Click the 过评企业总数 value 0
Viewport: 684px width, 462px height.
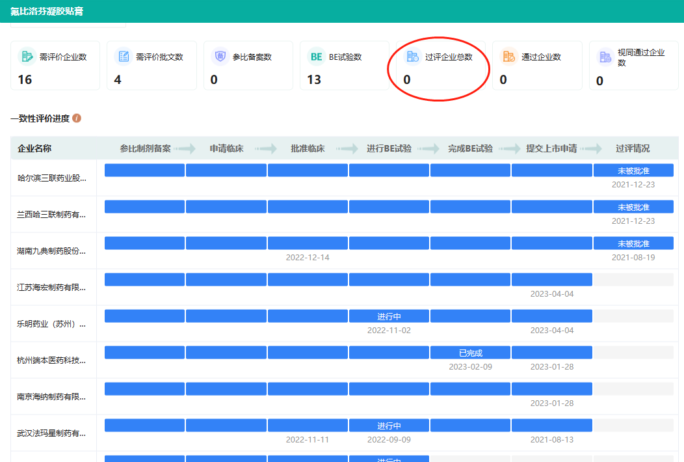coord(407,79)
